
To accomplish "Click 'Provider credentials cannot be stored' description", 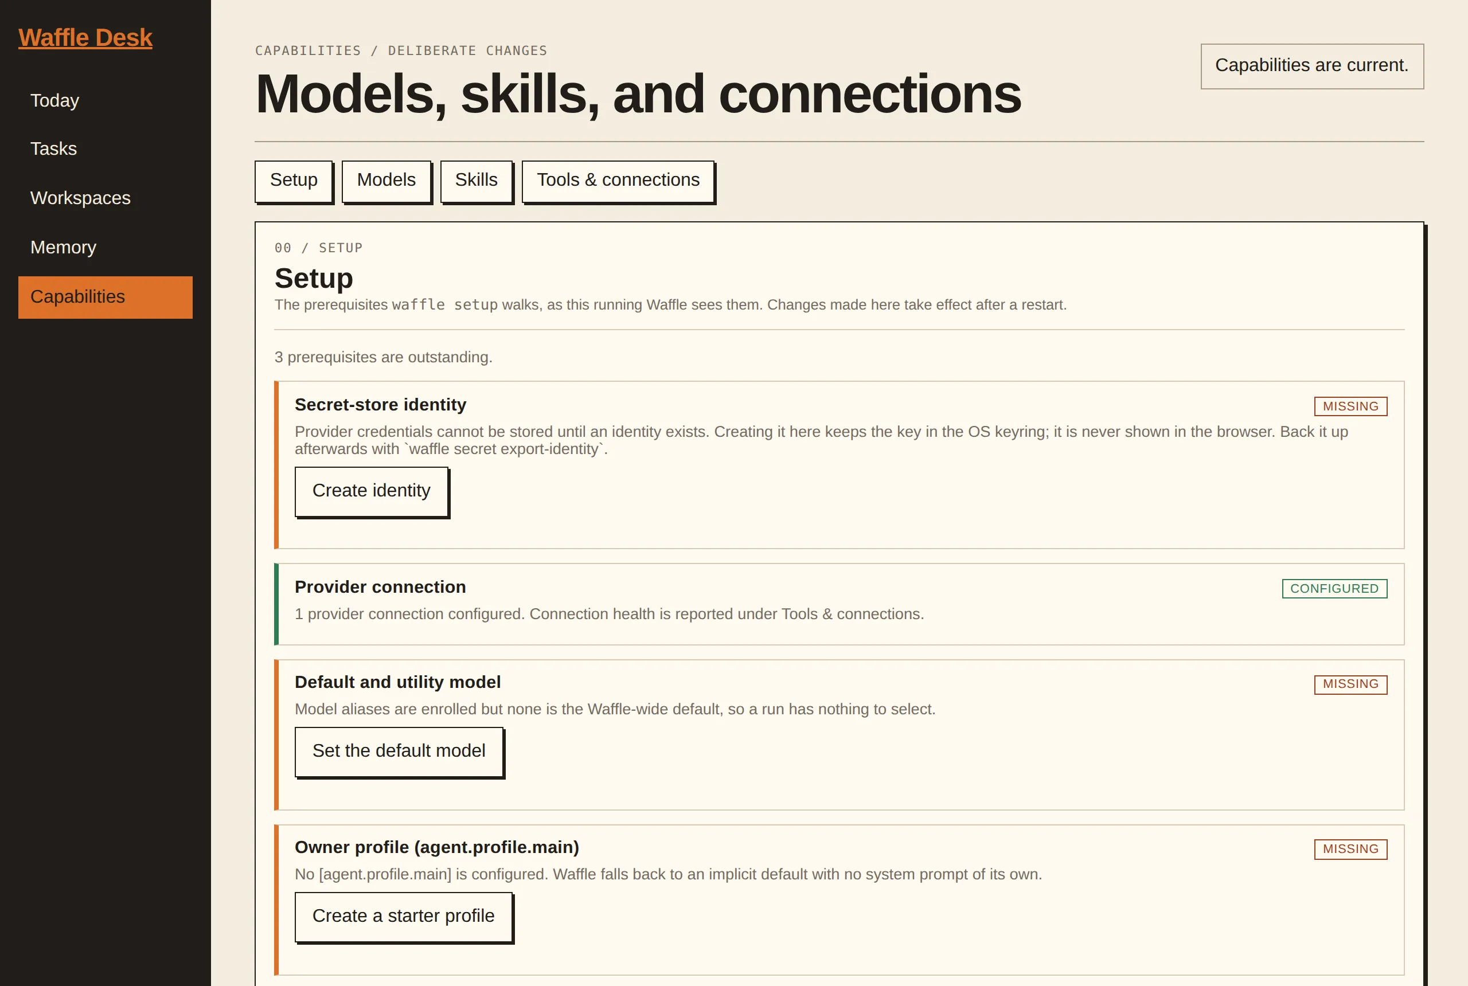I will point(821,440).
